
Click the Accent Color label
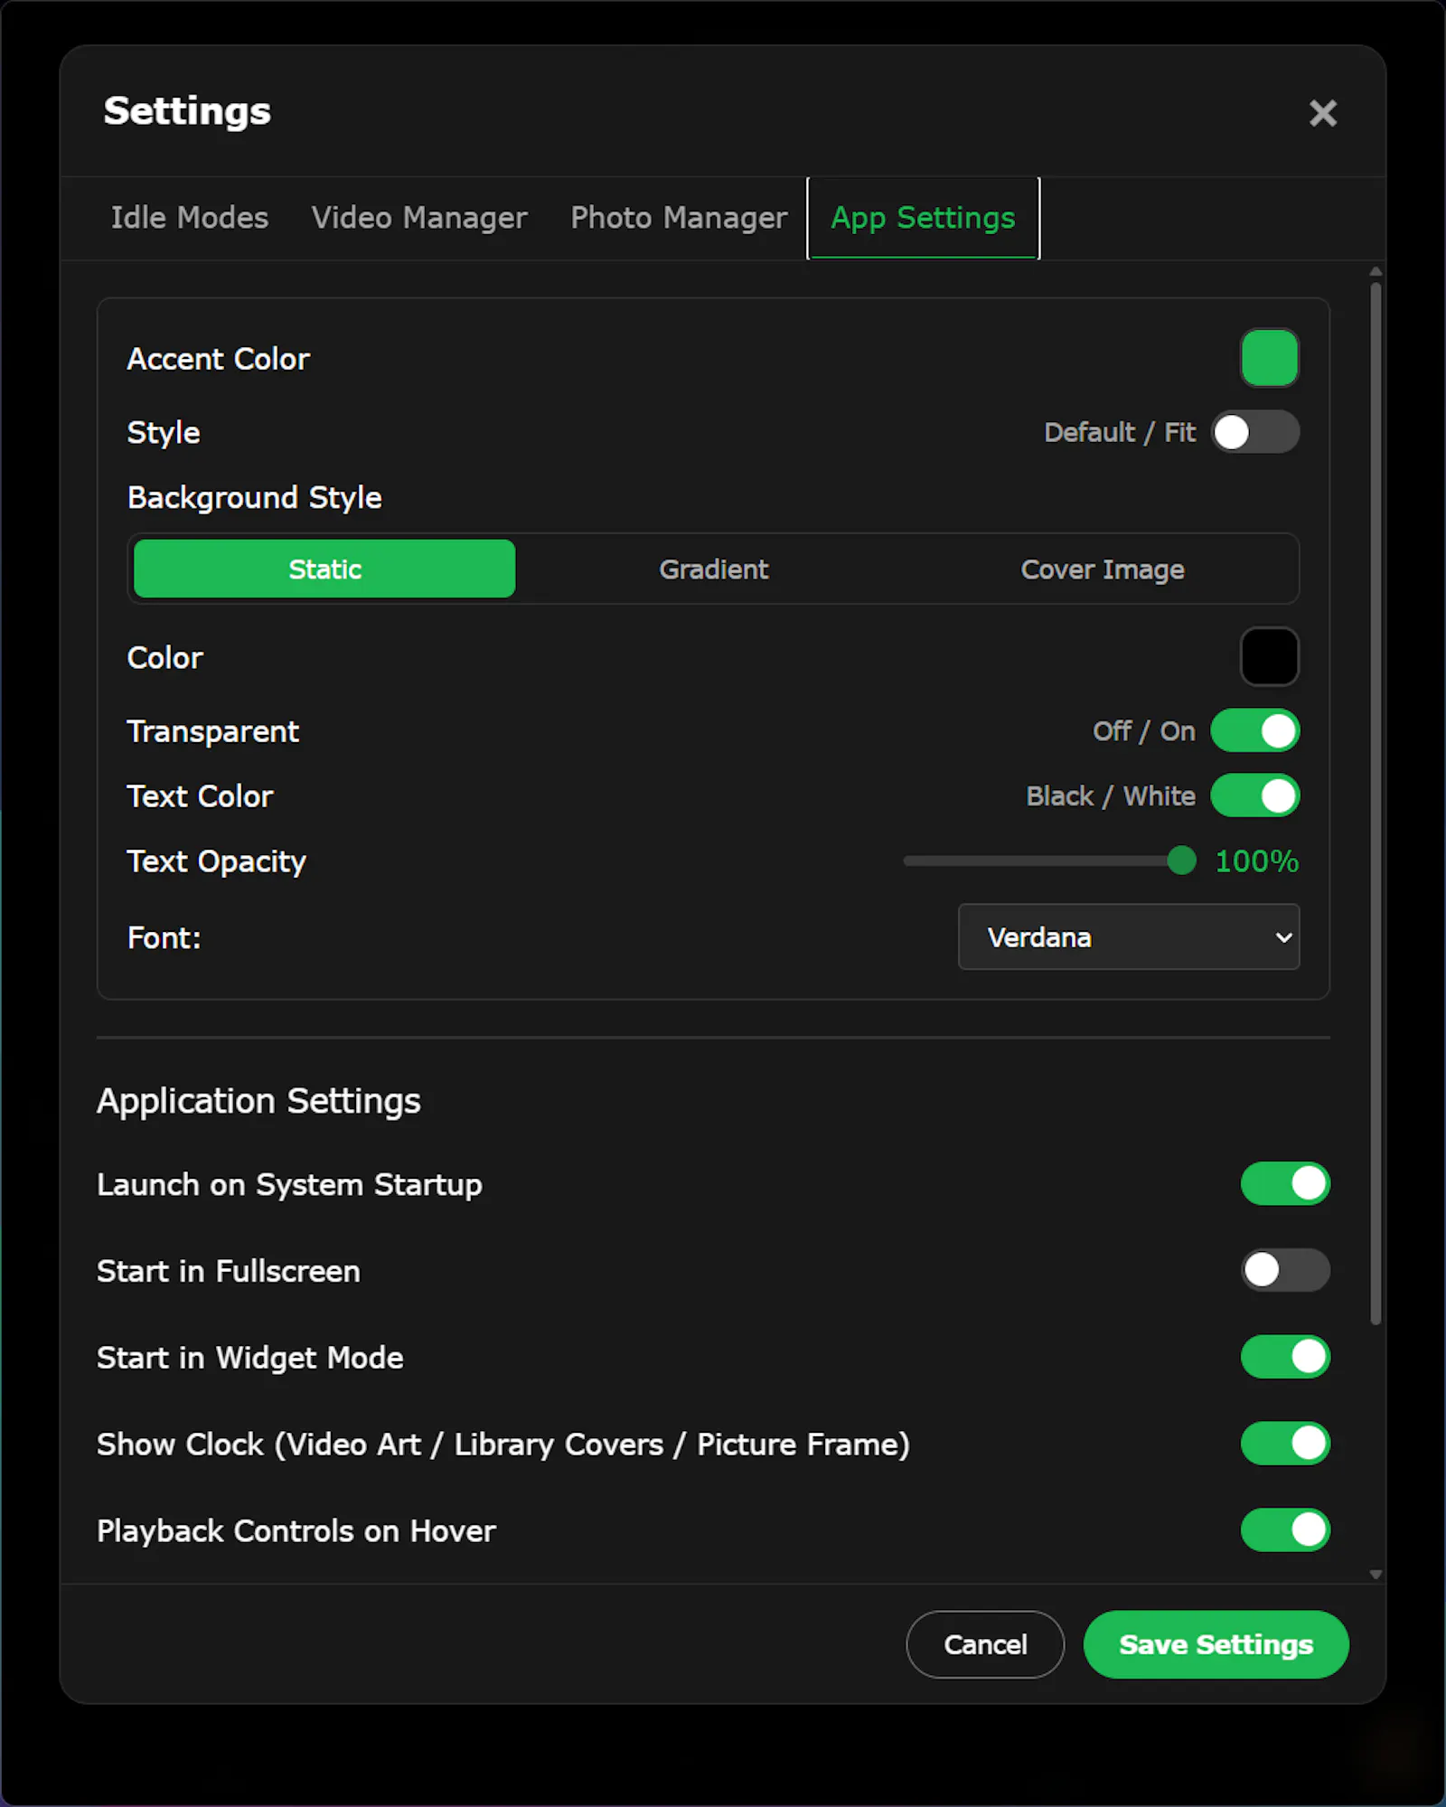coord(219,359)
